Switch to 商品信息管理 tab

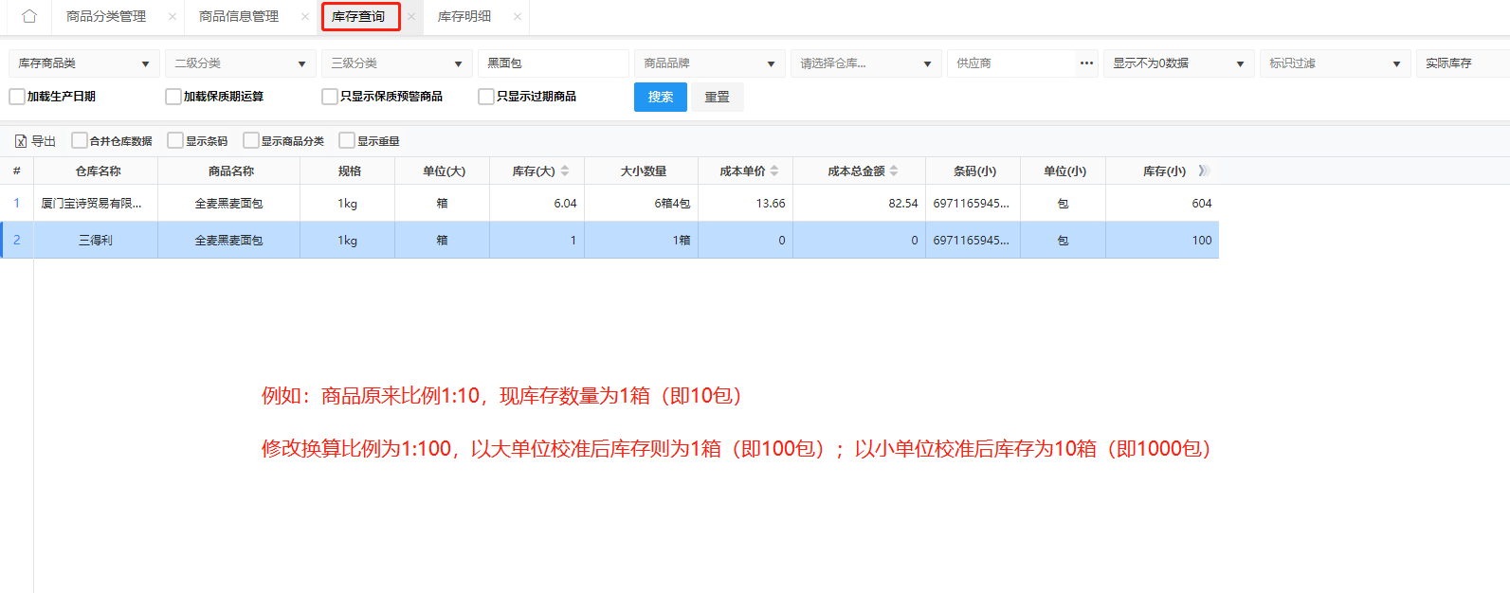coord(239,16)
